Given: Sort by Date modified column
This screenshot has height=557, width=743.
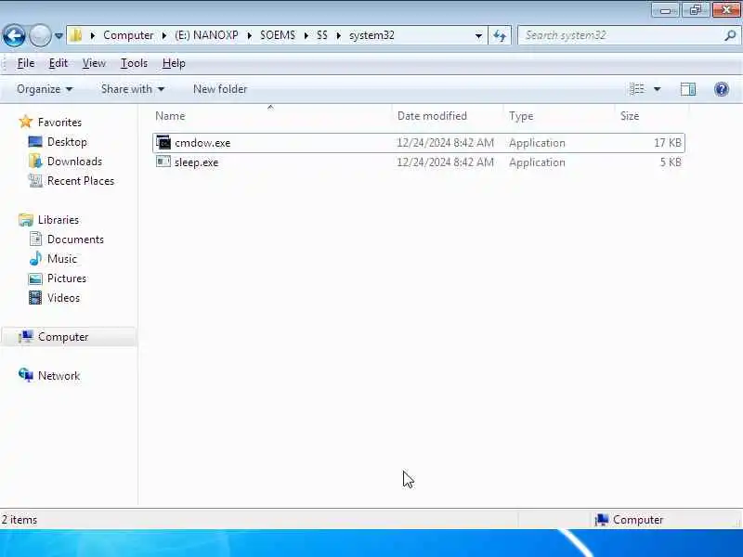Looking at the screenshot, I should point(447,115).
